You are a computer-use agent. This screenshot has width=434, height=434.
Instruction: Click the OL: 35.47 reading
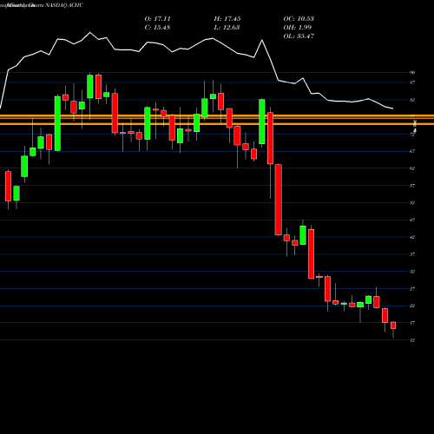299,36
